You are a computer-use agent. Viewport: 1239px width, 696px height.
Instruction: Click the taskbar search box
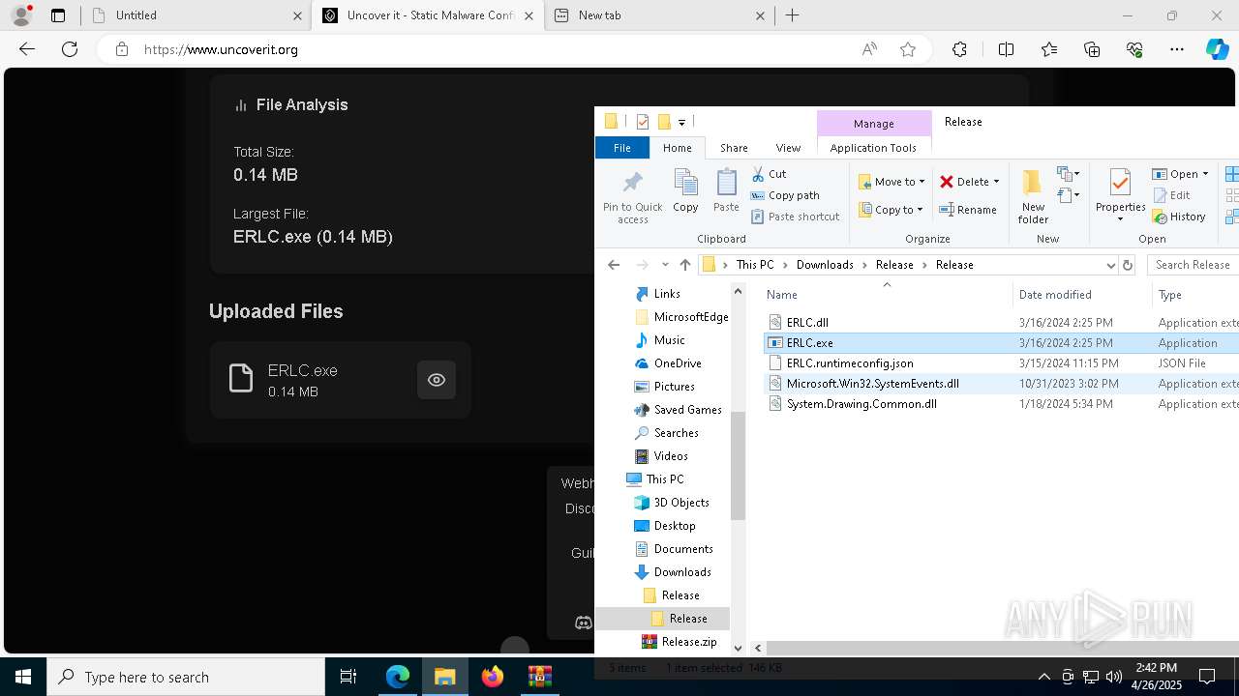tap(186, 677)
